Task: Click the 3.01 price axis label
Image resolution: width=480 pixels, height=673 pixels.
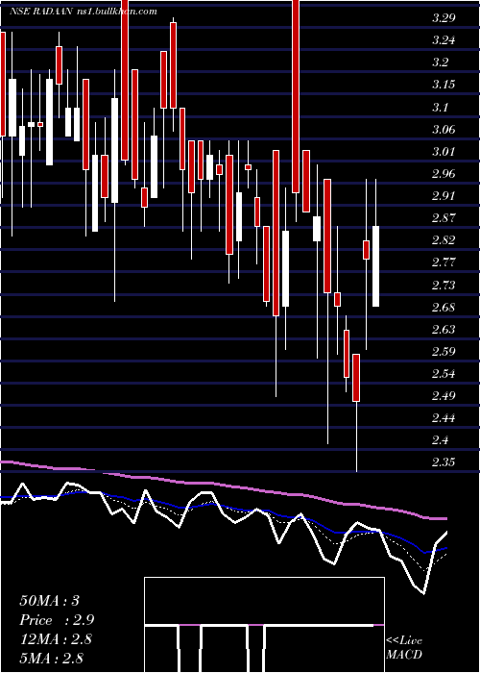Action: tap(444, 152)
